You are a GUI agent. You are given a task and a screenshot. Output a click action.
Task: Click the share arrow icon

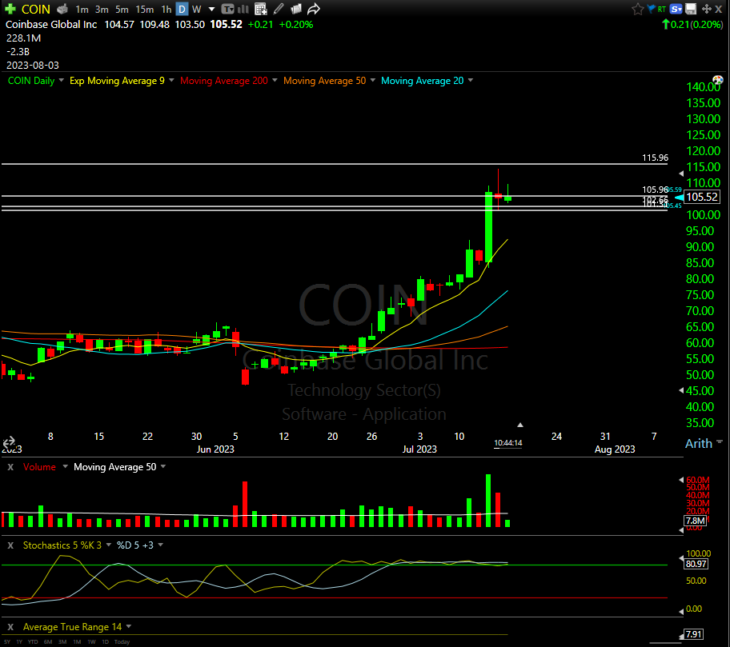pyautogui.click(x=314, y=9)
